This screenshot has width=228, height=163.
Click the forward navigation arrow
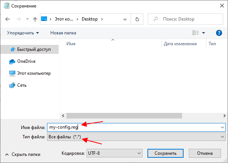pyautogui.click(x=18, y=19)
